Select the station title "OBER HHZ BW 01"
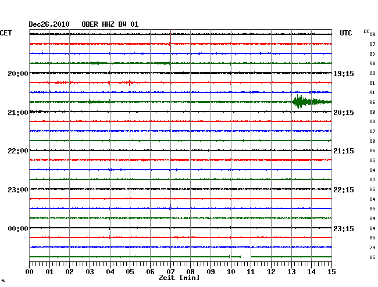This screenshot has height=287, width=378. pyautogui.click(x=110, y=24)
